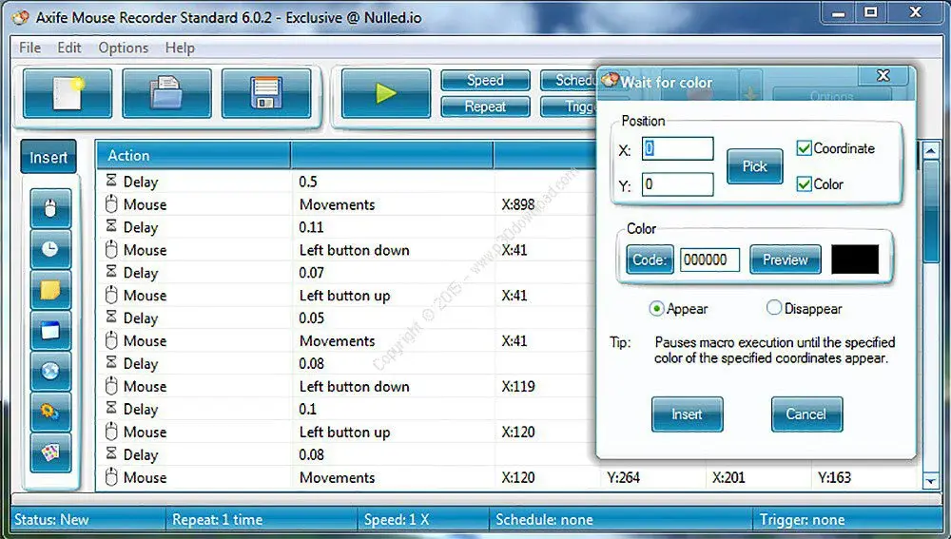
Task: Click the New macro file icon
Action: click(x=68, y=93)
